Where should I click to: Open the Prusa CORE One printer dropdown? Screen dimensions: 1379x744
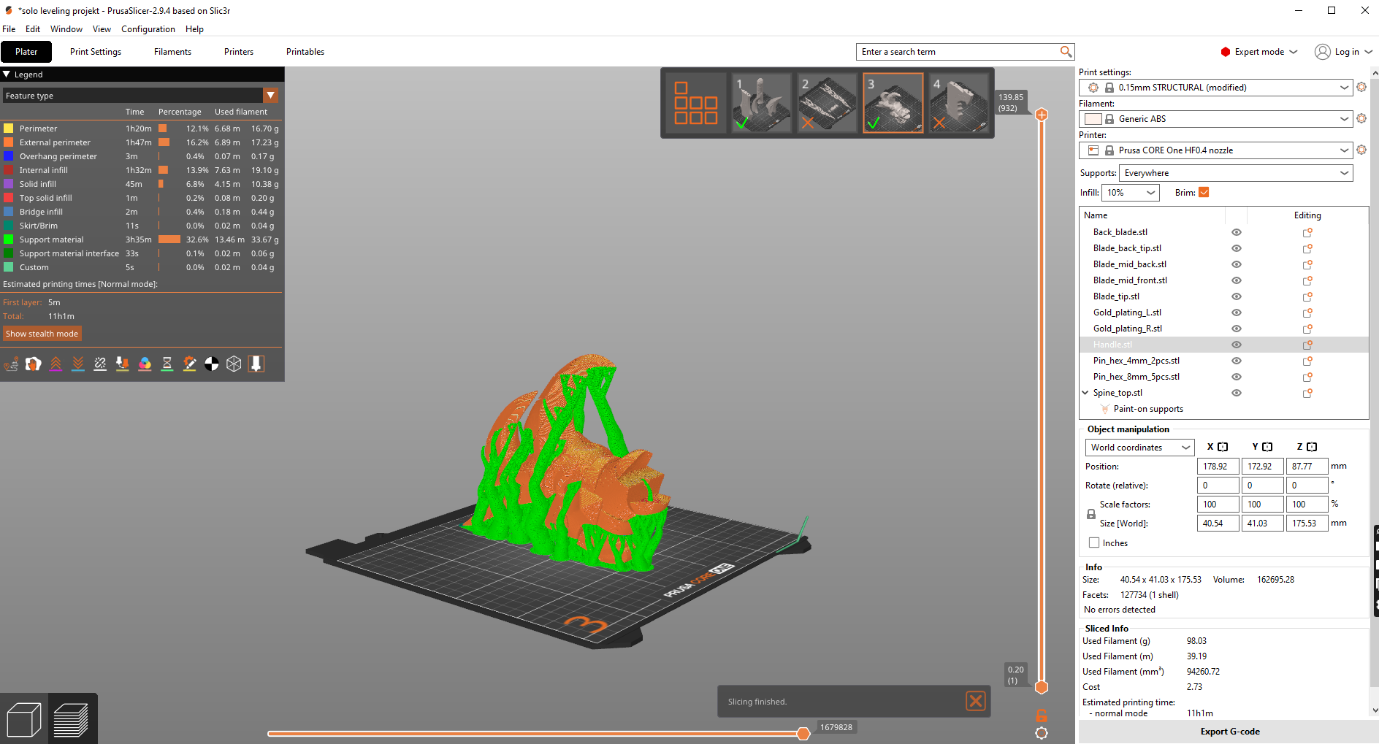(x=1215, y=150)
